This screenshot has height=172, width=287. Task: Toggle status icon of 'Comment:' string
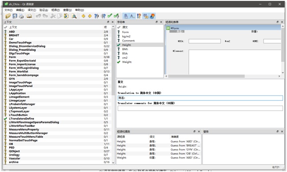(x=119, y=40)
